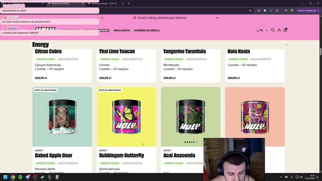Open the MIX & MATCH menu
This screenshot has height=181, width=322.
coord(122,30)
